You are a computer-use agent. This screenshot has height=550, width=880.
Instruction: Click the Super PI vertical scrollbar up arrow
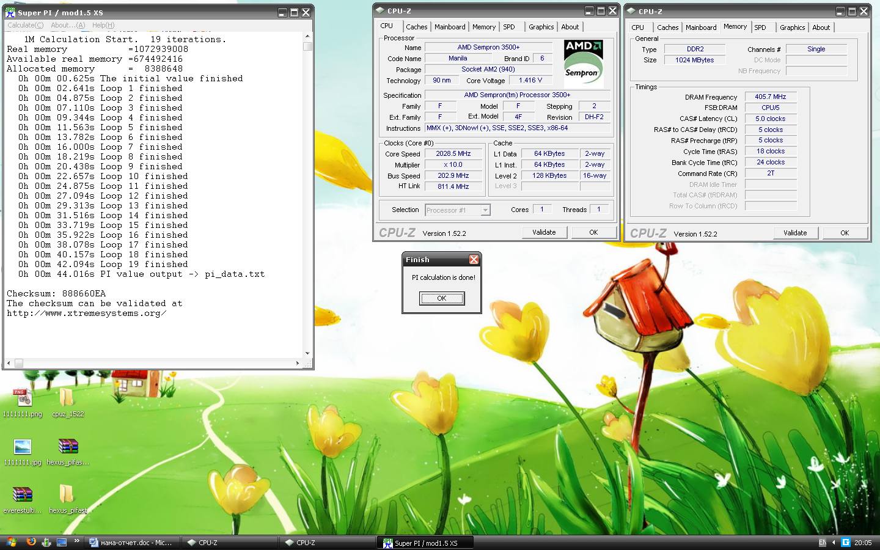307,37
